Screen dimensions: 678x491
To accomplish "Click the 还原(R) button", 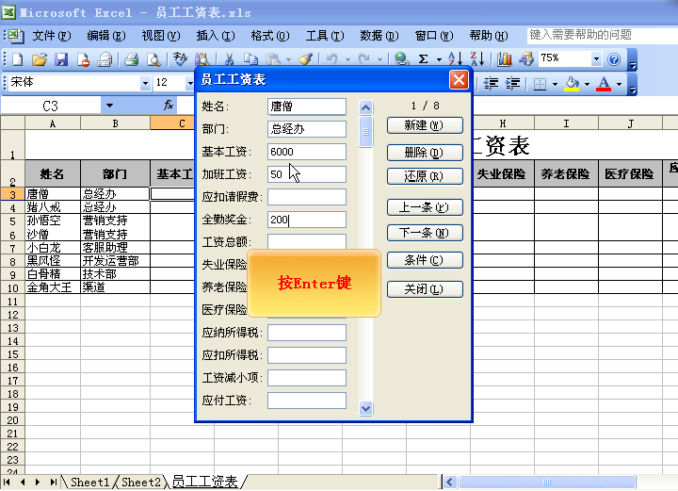I will (x=425, y=176).
